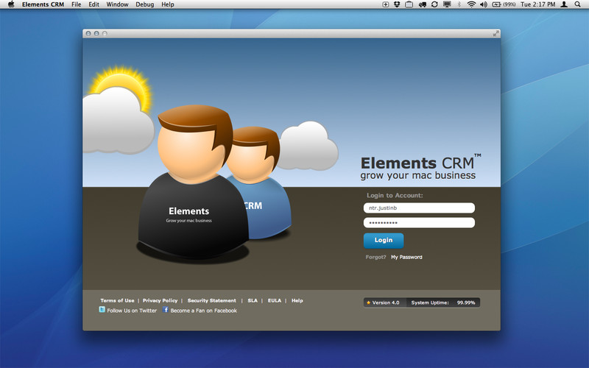Click the fullscreen arrows in title bar
This screenshot has height=368, width=589.
[x=495, y=33]
